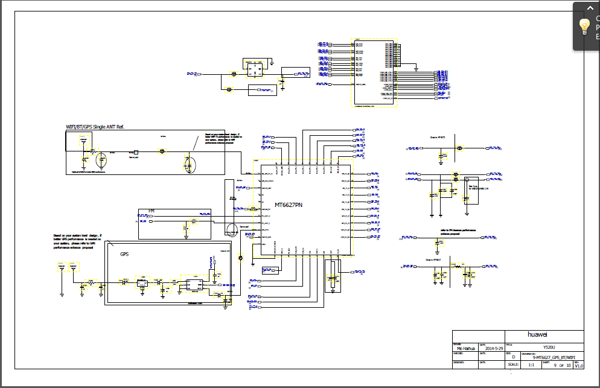600x388 pixels.
Task: Click the sheet indicator 9 OF 10
Action: 563,365
